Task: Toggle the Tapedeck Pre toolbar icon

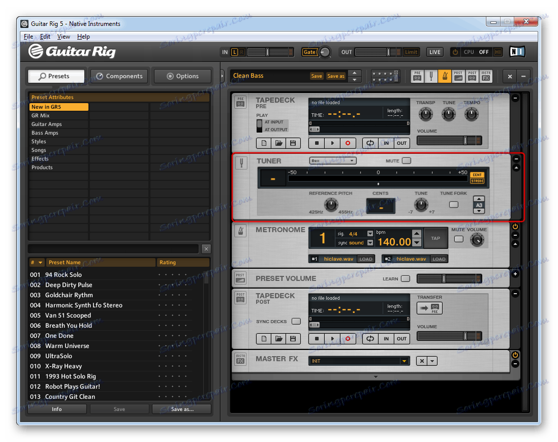Action: coord(417,76)
